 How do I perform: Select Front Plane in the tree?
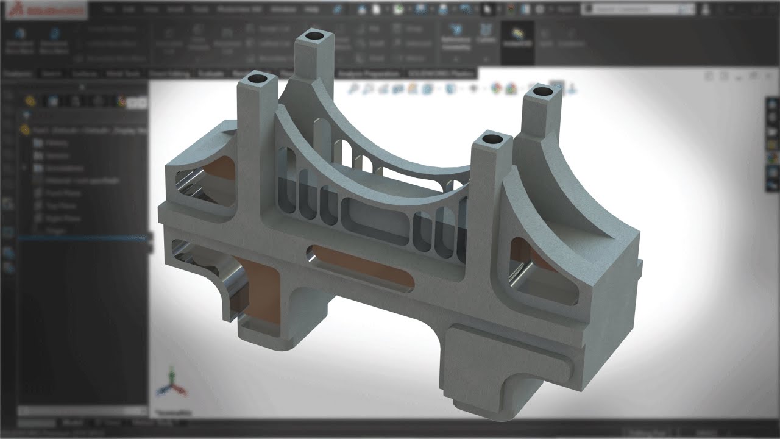pos(57,193)
